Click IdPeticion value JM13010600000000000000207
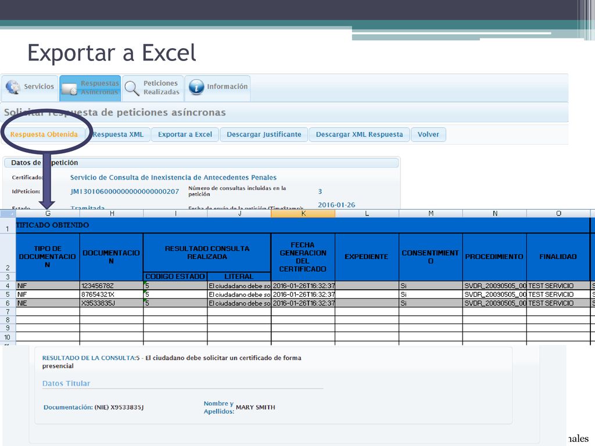 coord(125,192)
